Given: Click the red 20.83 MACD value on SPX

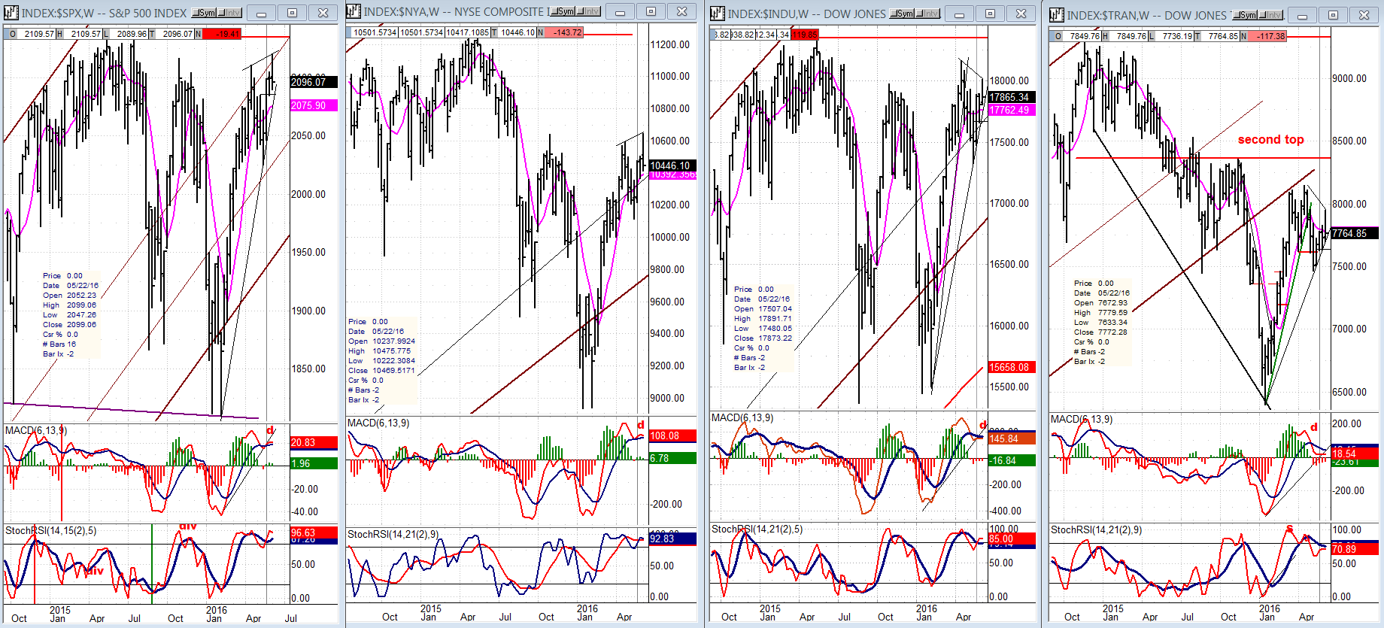Looking at the screenshot, I should pyautogui.click(x=314, y=443).
